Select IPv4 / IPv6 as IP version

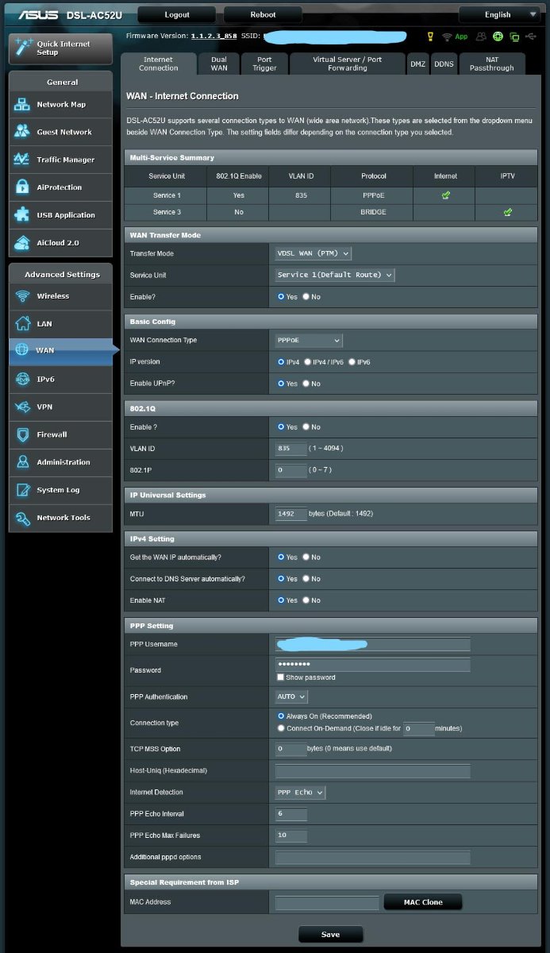pos(307,361)
